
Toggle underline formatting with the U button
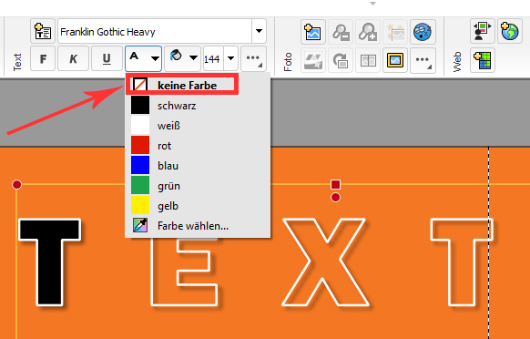107,59
